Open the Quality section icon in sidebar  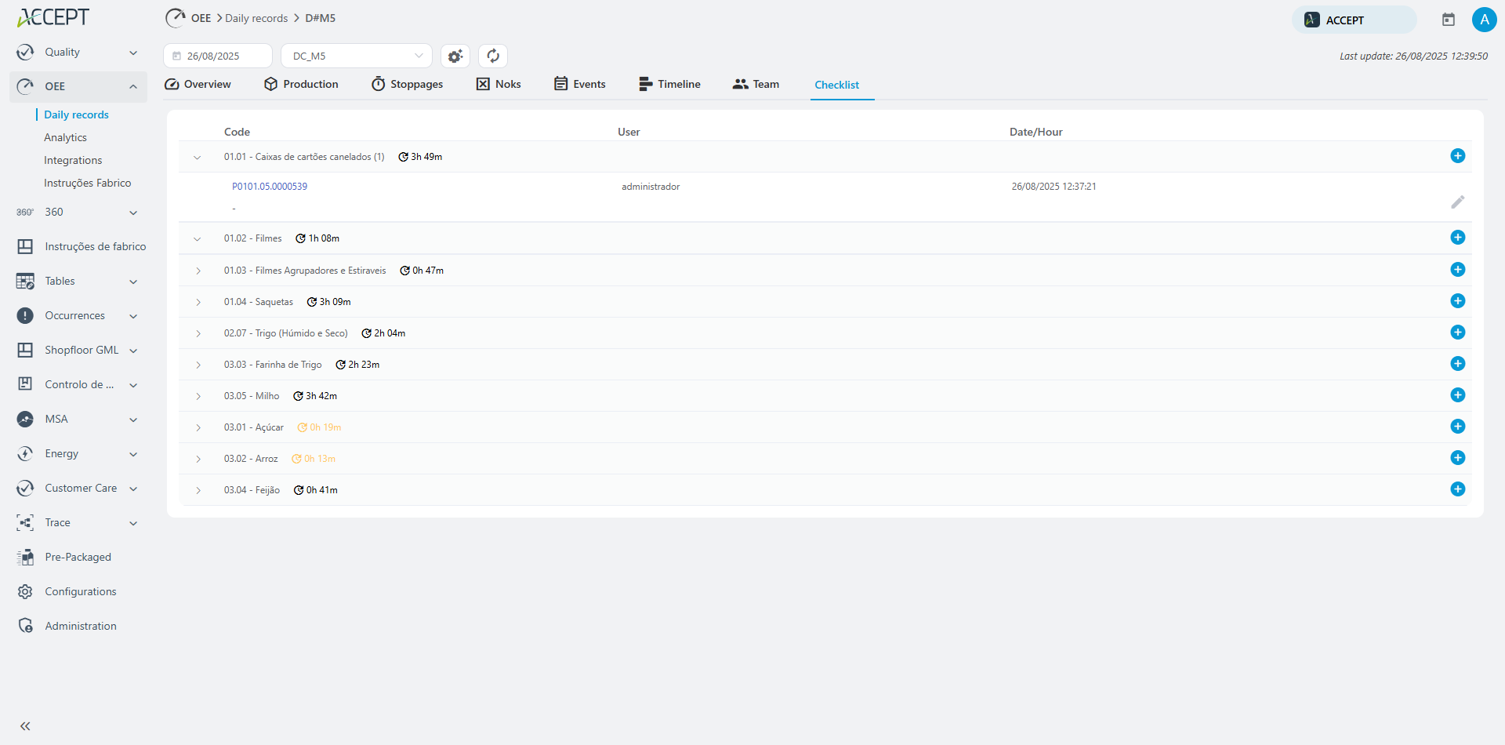tap(25, 52)
